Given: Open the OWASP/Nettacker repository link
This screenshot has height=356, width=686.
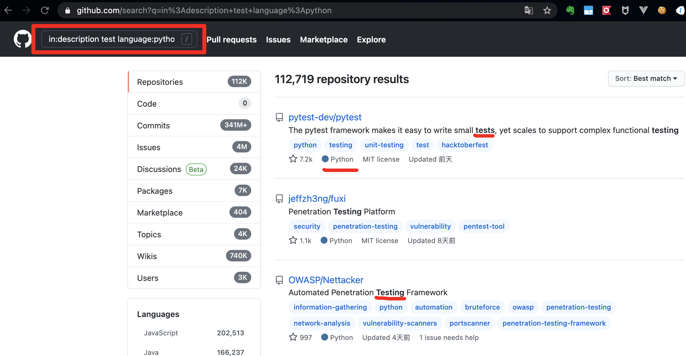Looking at the screenshot, I should point(326,280).
